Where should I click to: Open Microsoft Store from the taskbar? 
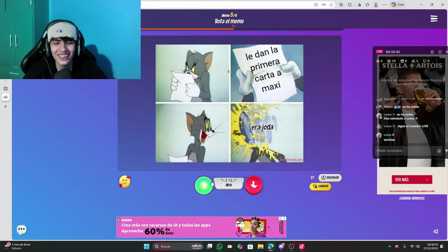250,246
